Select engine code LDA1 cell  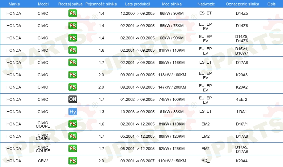[x=242, y=112]
